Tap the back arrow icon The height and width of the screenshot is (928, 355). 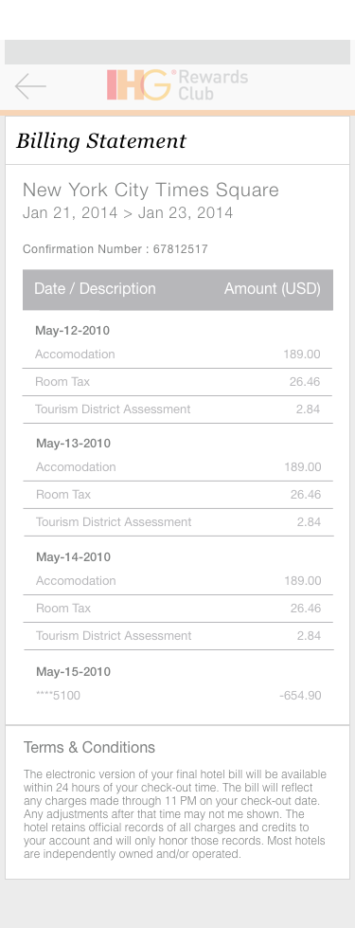click(30, 87)
